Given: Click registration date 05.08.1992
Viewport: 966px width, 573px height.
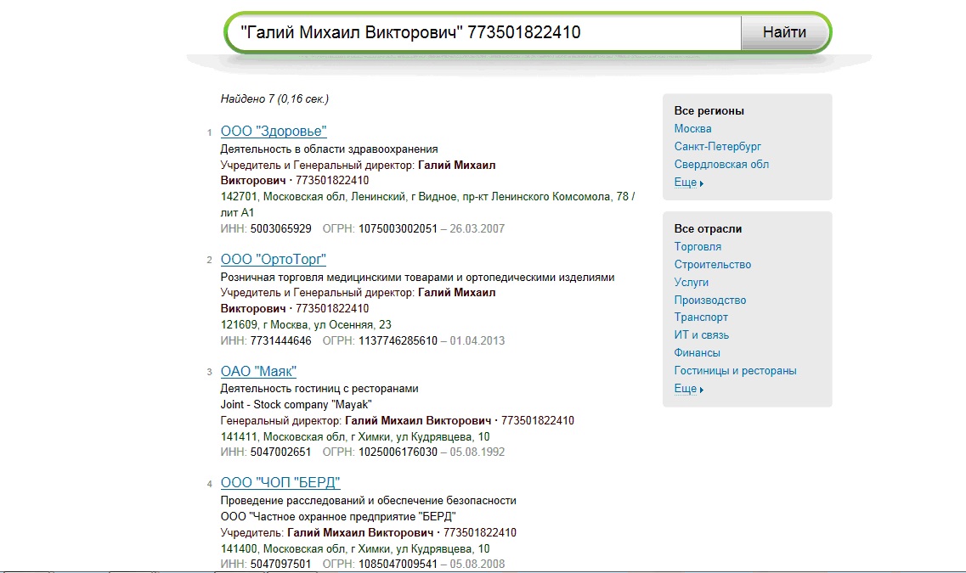Looking at the screenshot, I should click(477, 452).
